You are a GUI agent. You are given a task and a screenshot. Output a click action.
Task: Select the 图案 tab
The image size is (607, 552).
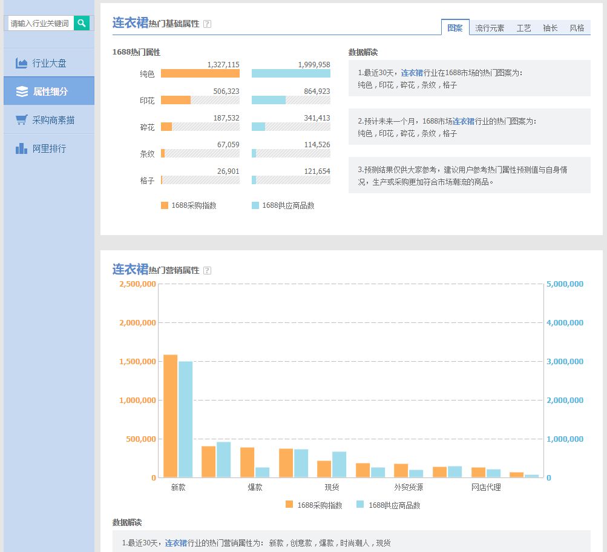click(455, 28)
